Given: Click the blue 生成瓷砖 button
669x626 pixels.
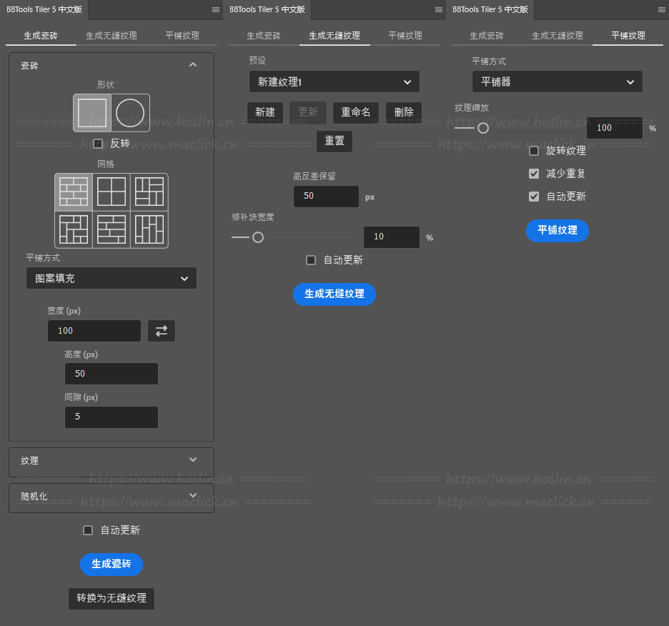Looking at the screenshot, I should coord(111,564).
